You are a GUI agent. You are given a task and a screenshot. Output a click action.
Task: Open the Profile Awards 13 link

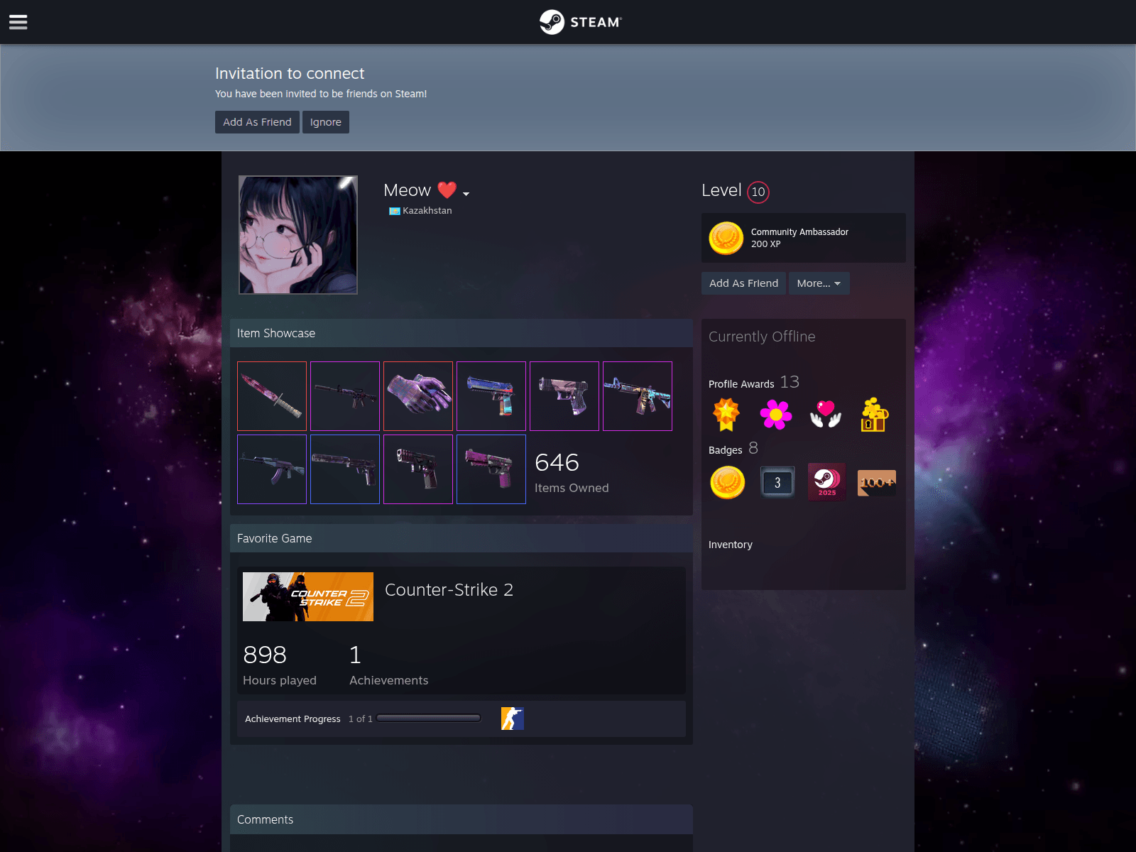754,383
